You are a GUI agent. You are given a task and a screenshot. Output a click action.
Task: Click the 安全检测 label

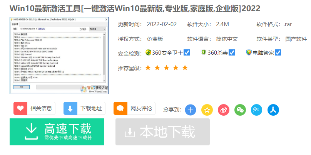(130, 54)
